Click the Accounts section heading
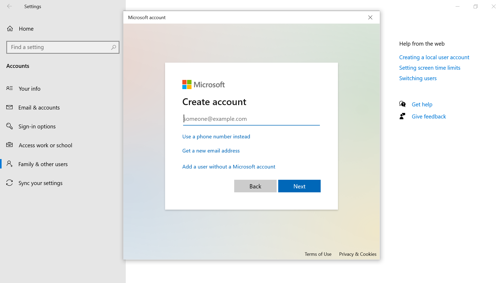This screenshot has height=283, width=503. point(18,66)
